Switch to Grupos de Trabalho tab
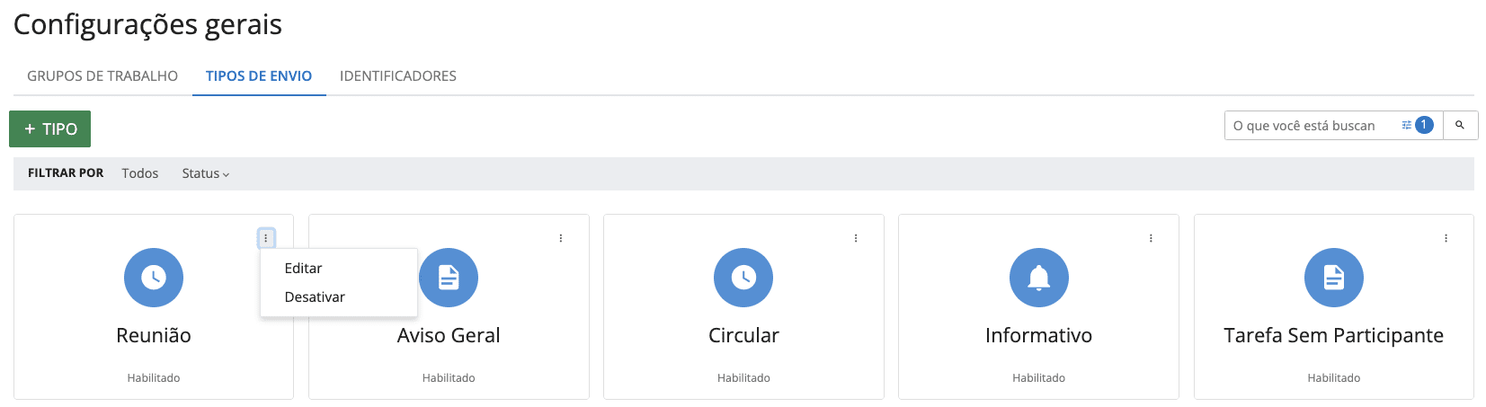Viewport: 1486px width, 407px height. tap(102, 76)
